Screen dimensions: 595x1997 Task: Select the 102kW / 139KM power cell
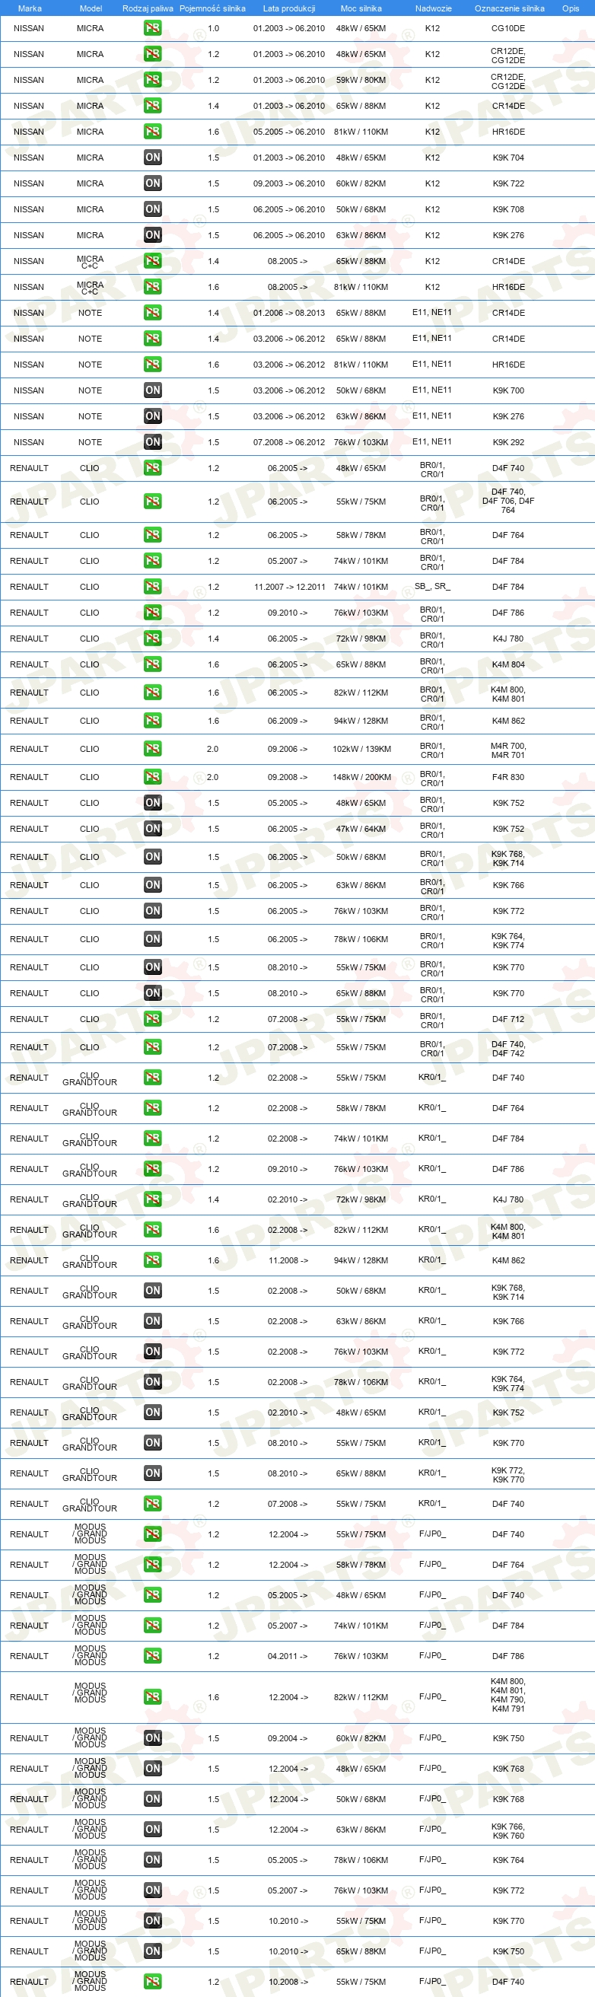(361, 749)
